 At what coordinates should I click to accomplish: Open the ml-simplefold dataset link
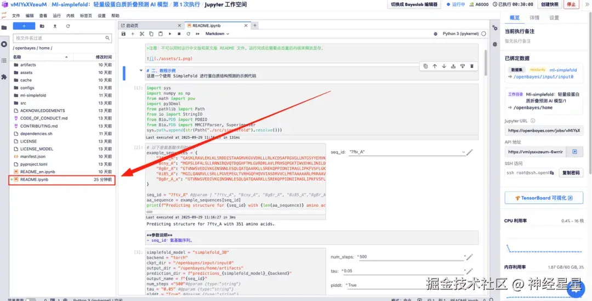[563, 70]
